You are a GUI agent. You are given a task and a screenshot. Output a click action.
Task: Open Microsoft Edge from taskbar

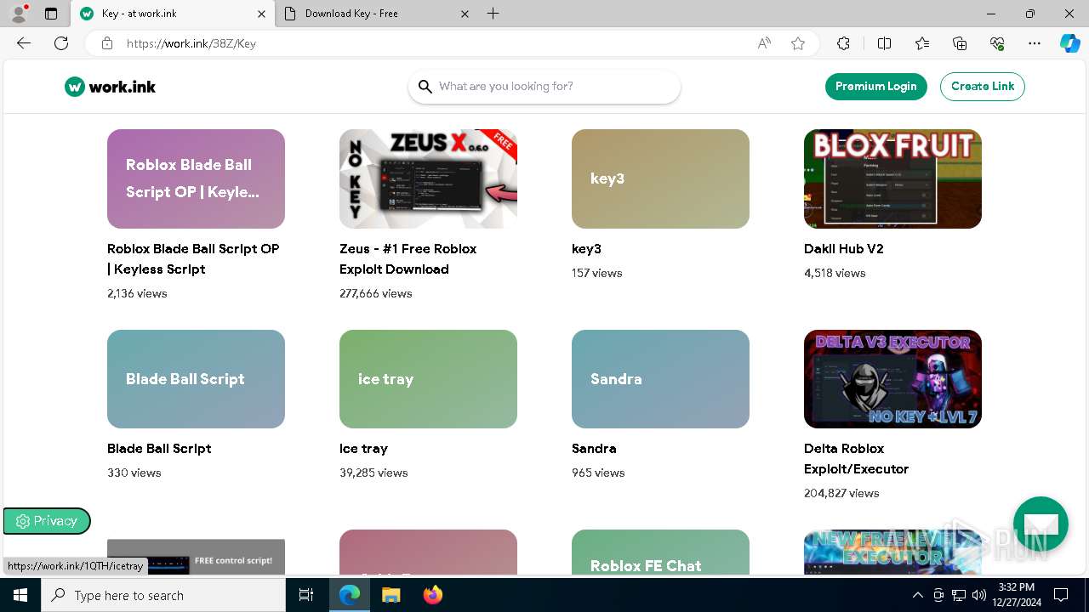(350, 595)
